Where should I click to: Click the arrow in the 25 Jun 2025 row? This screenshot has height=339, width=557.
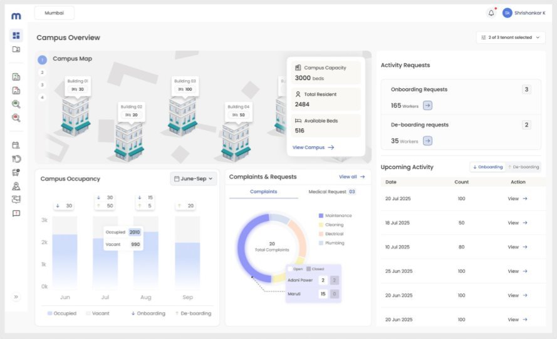[525, 271]
